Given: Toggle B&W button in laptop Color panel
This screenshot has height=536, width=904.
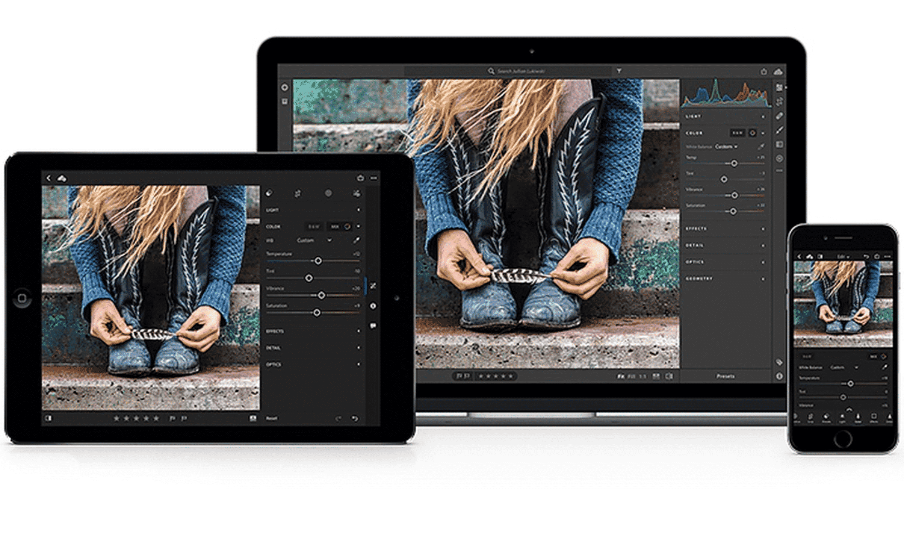Looking at the screenshot, I should (737, 133).
